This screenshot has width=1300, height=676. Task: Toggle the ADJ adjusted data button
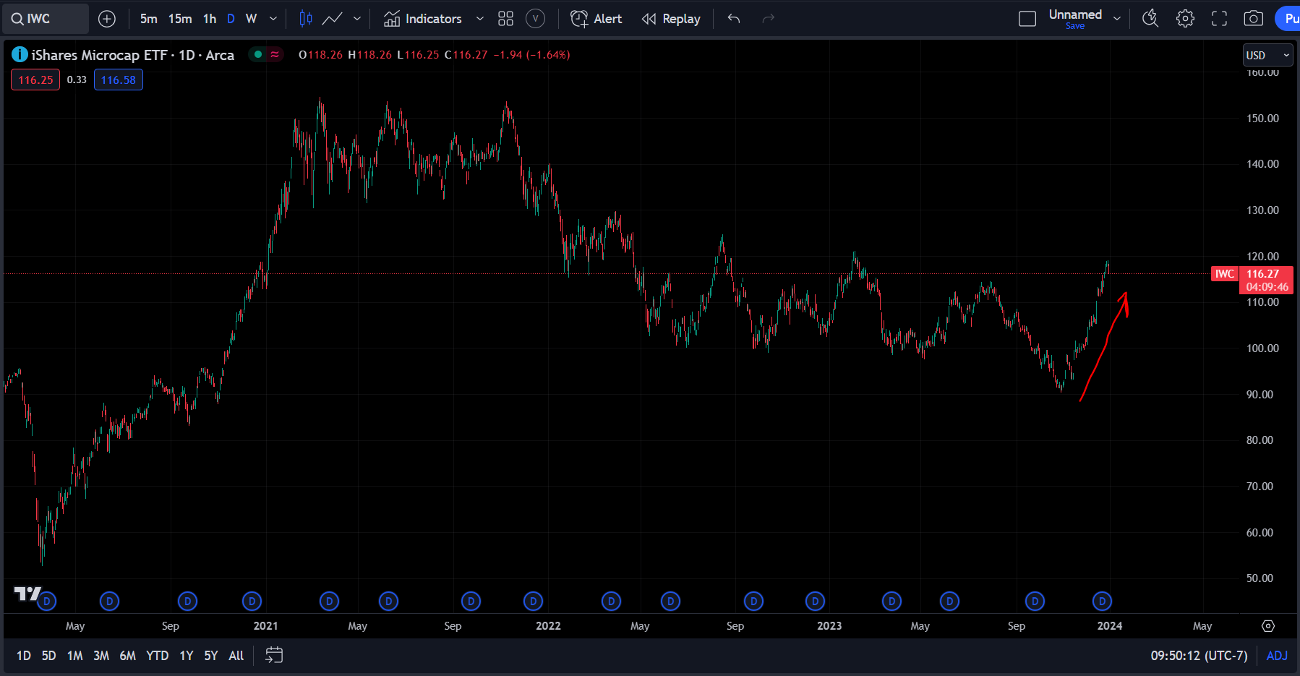(1277, 656)
